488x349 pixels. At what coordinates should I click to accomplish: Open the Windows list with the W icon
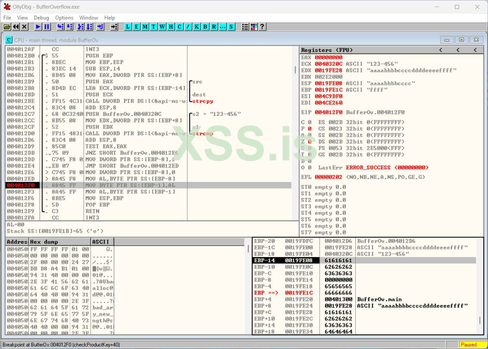click(162, 27)
